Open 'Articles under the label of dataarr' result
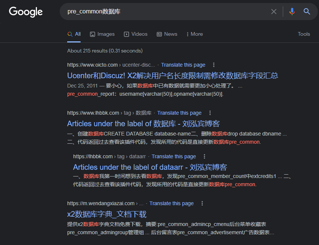319x245 pixels. (150, 167)
